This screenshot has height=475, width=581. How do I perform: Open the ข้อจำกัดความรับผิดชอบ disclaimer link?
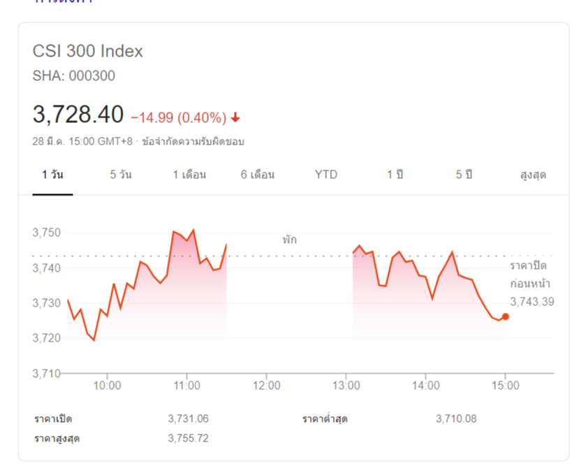pos(193,142)
